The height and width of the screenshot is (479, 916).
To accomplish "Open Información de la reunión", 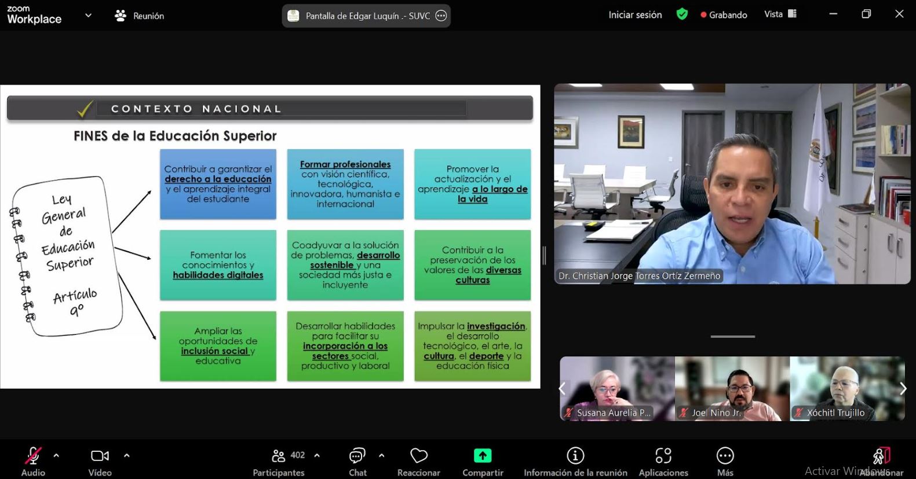I will 575,456.
